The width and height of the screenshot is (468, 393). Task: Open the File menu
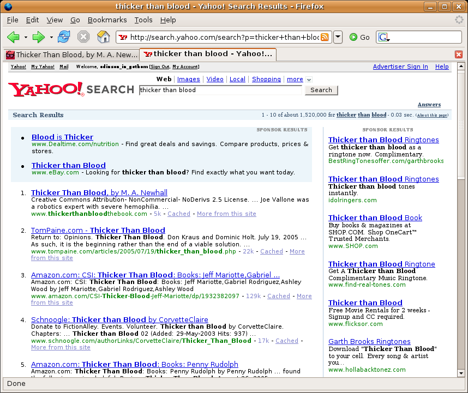pyautogui.click(x=13, y=20)
